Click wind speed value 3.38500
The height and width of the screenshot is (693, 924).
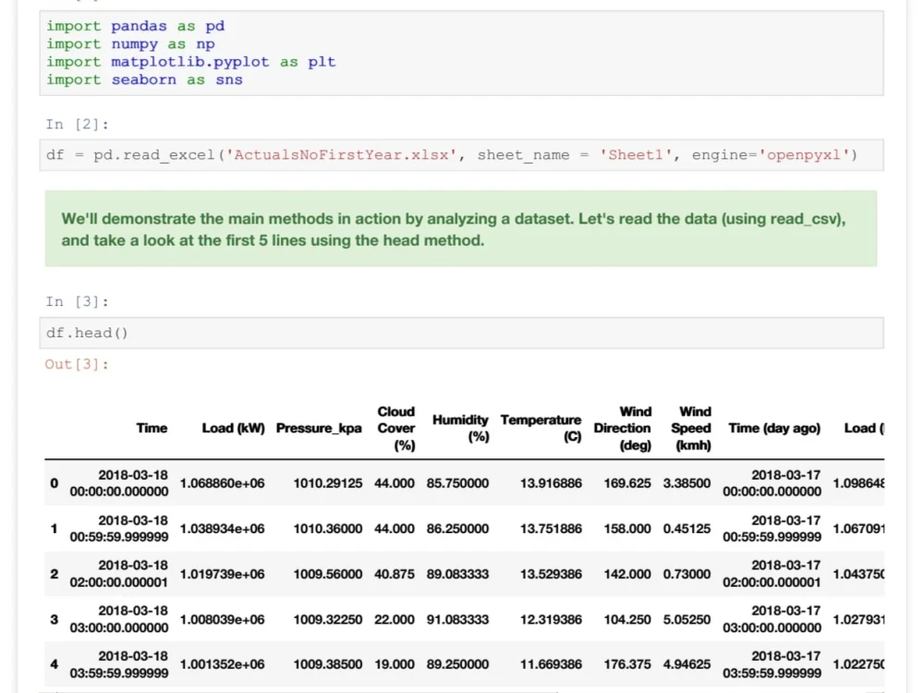tap(687, 483)
